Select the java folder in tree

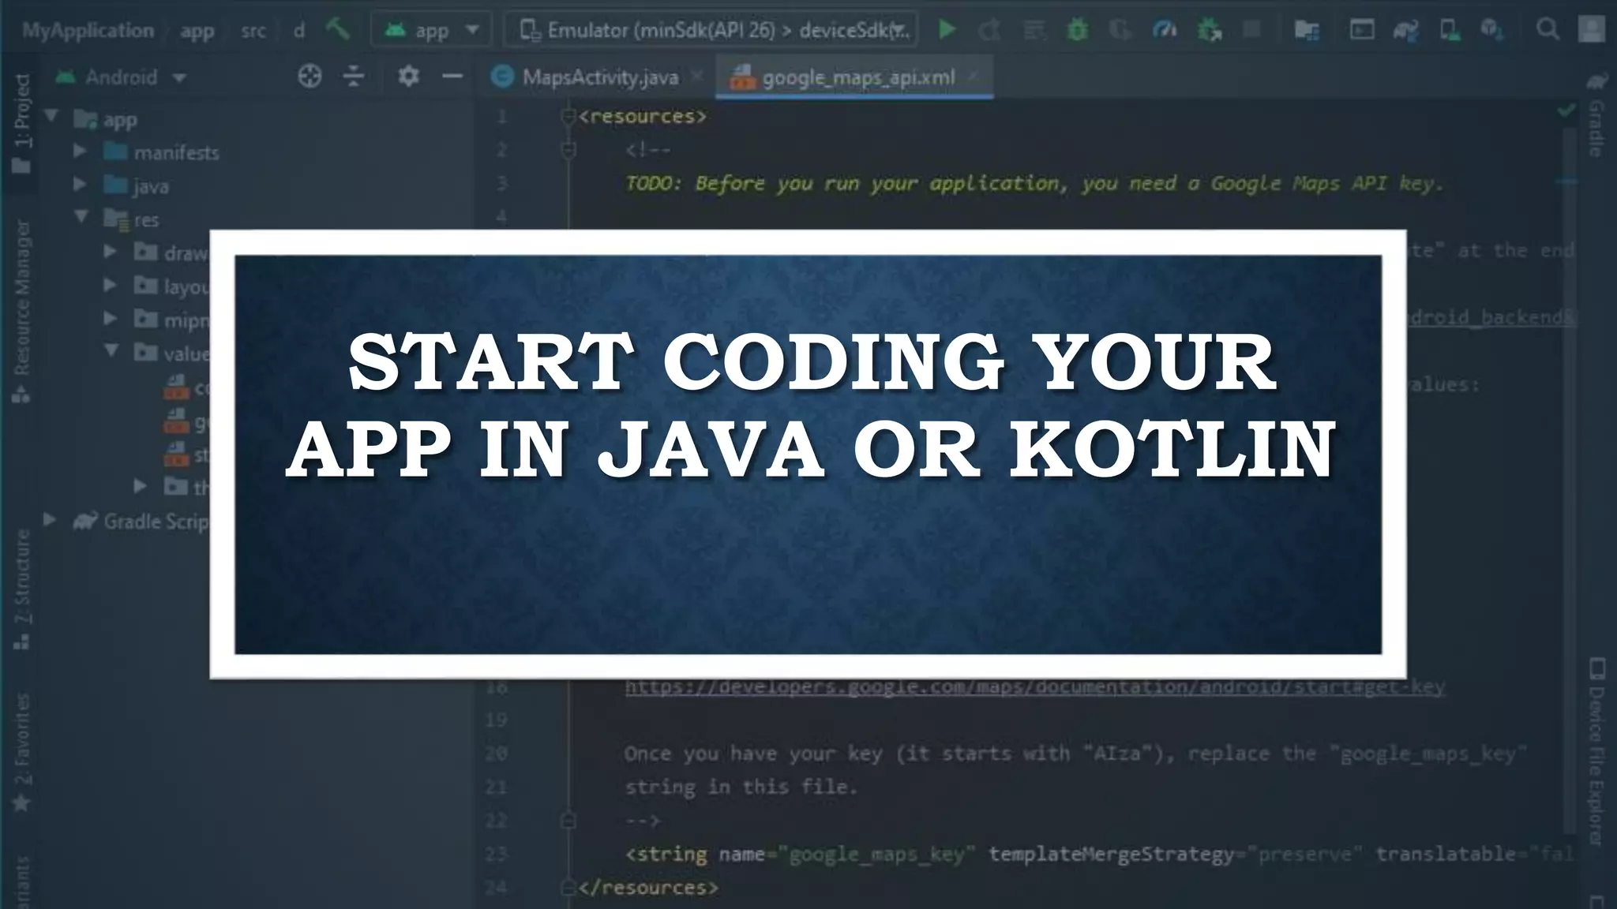point(137,186)
